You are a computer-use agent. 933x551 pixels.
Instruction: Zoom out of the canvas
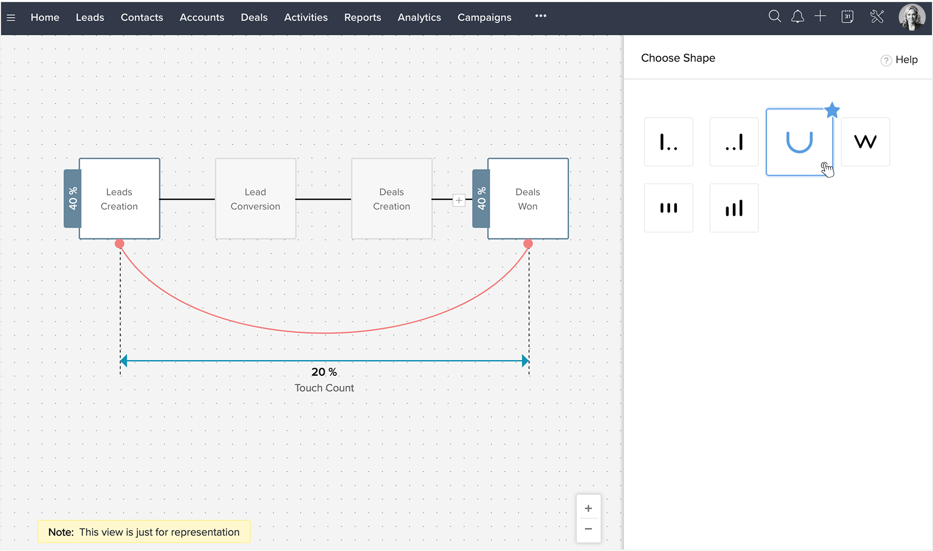[x=588, y=529]
